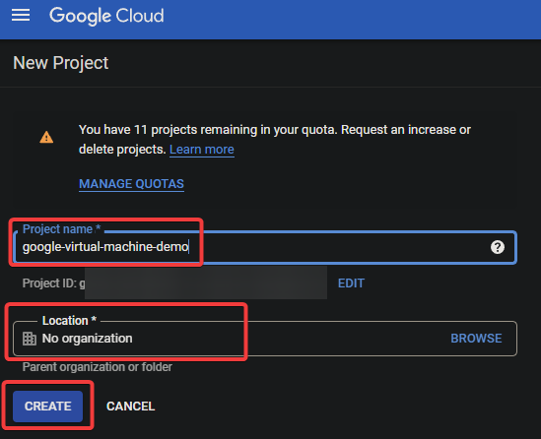This screenshot has width=541, height=439.
Task: Open the Learn more link
Action: 202,150
